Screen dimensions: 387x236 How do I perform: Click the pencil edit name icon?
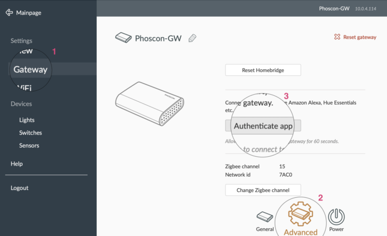pos(192,38)
